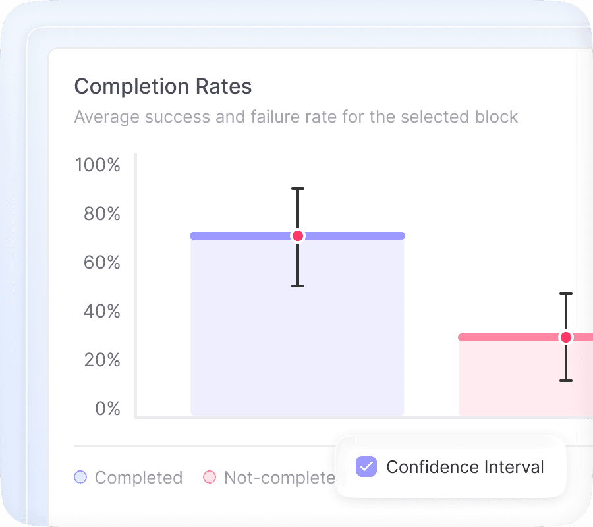Viewport: 593px width, 527px height.
Task: Toggle the Completed series legend label
Action: [x=138, y=478]
